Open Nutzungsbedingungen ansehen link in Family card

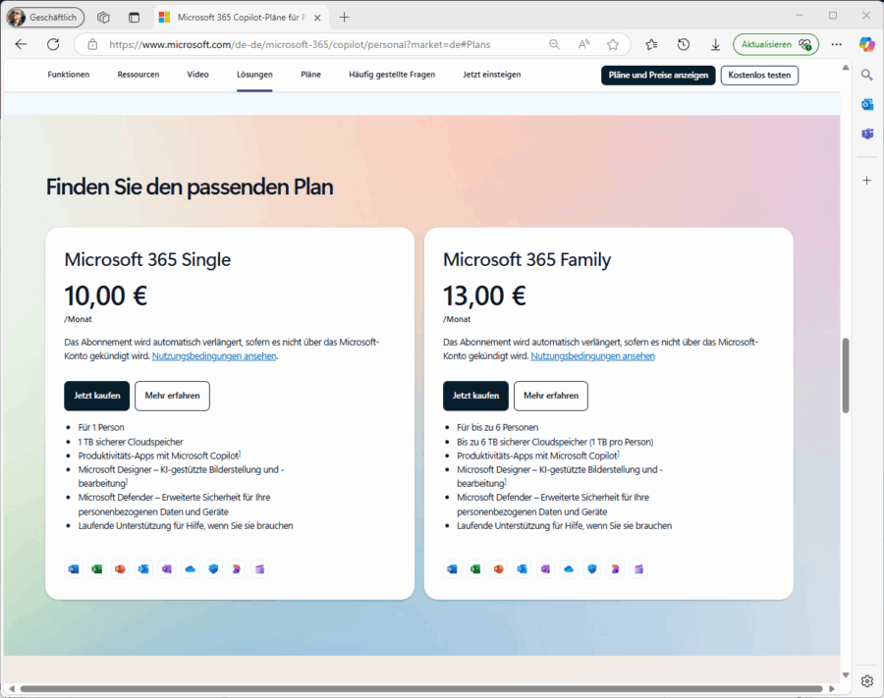[592, 356]
